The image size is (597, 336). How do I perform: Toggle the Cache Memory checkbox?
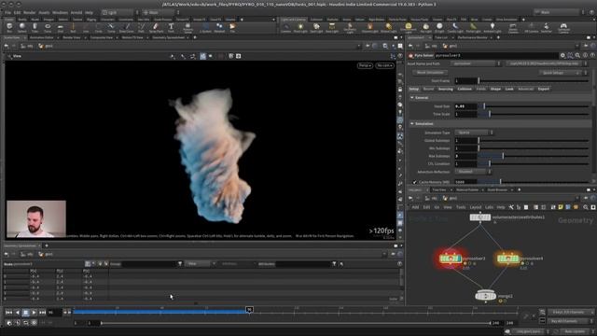click(414, 182)
